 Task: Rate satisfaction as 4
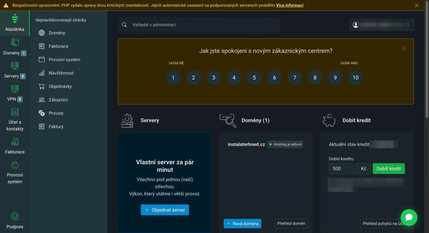(x=234, y=78)
